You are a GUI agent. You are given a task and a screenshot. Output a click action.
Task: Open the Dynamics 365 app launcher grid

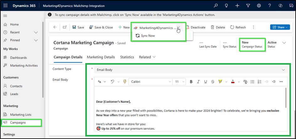pos(5,6)
